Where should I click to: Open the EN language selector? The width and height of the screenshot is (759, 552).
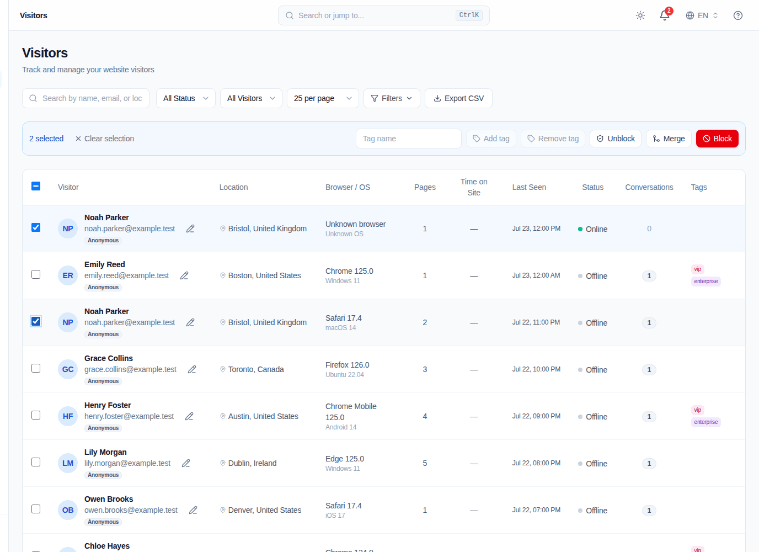coord(702,15)
